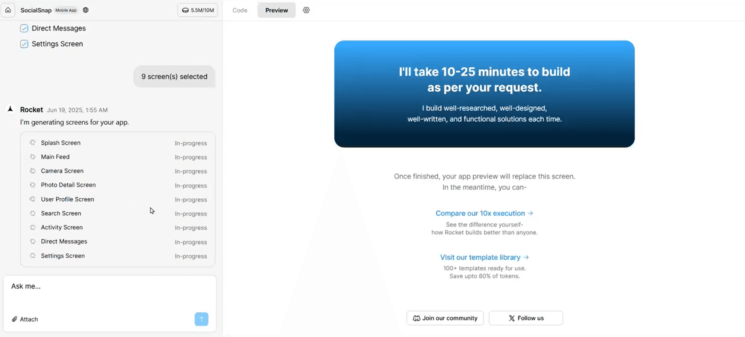Screen dimensions: 745x337
Task: Click Join our community button
Action: point(445,318)
